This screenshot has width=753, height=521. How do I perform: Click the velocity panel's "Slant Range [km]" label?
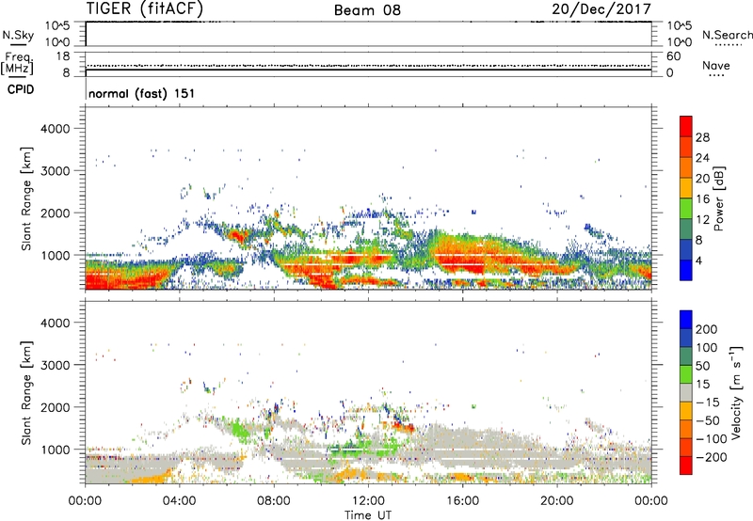pyautogui.click(x=26, y=393)
